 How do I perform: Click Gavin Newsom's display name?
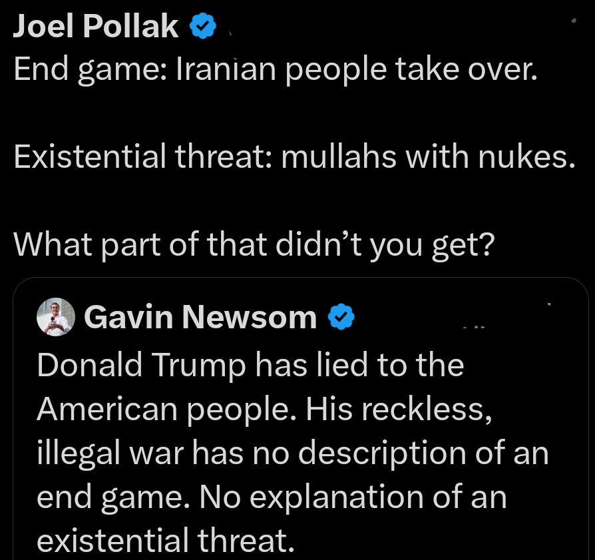click(200, 317)
